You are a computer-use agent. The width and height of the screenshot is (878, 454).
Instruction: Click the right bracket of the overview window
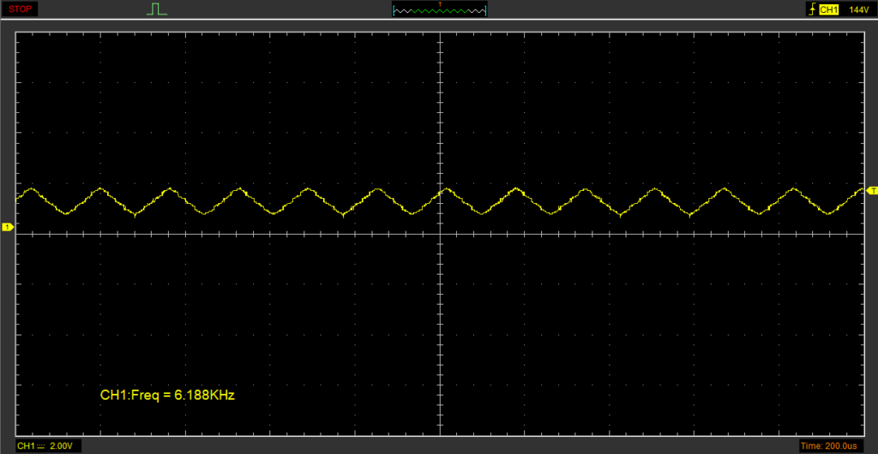point(485,10)
